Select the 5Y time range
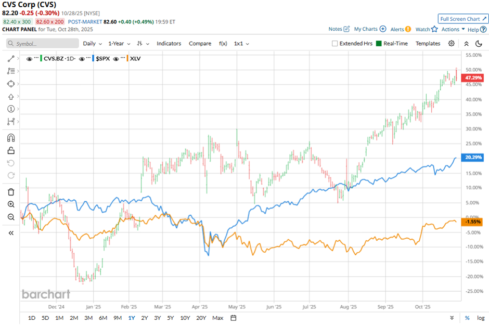Image resolution: width=489 pixels, height=325 pixels. 171,318
